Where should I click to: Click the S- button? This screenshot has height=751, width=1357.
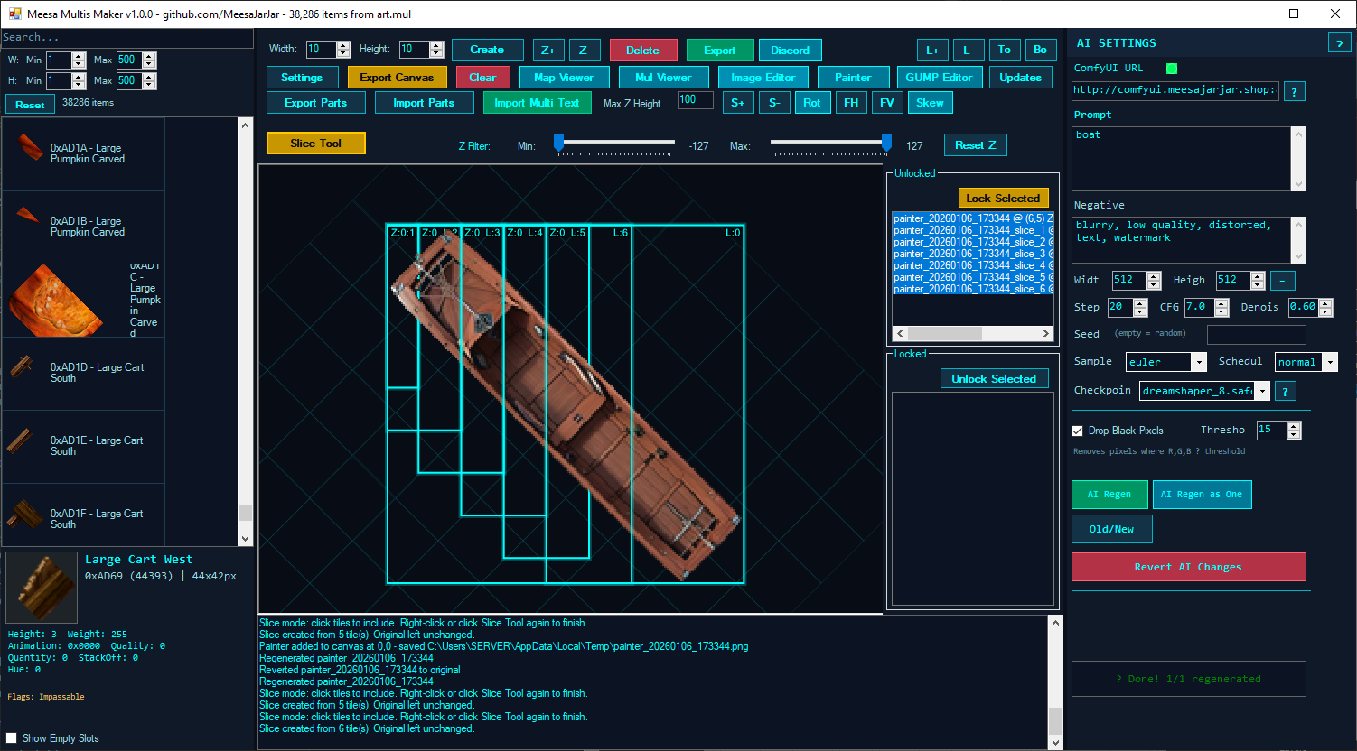tap(774, 103)
